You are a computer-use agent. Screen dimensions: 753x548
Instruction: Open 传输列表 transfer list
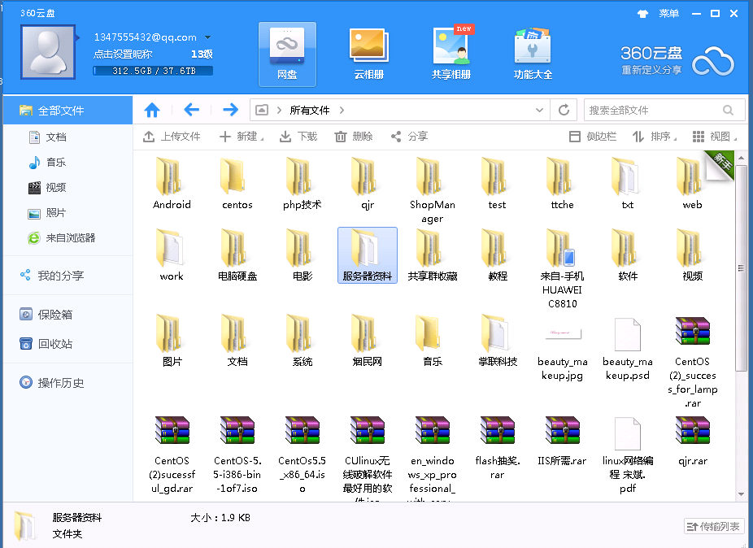714,527
